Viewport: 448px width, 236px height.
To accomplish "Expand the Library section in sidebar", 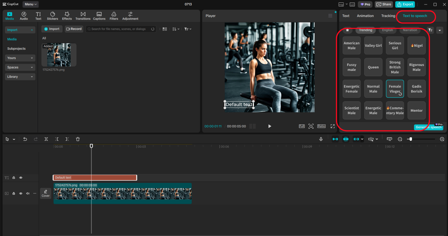I will point(20,77).
